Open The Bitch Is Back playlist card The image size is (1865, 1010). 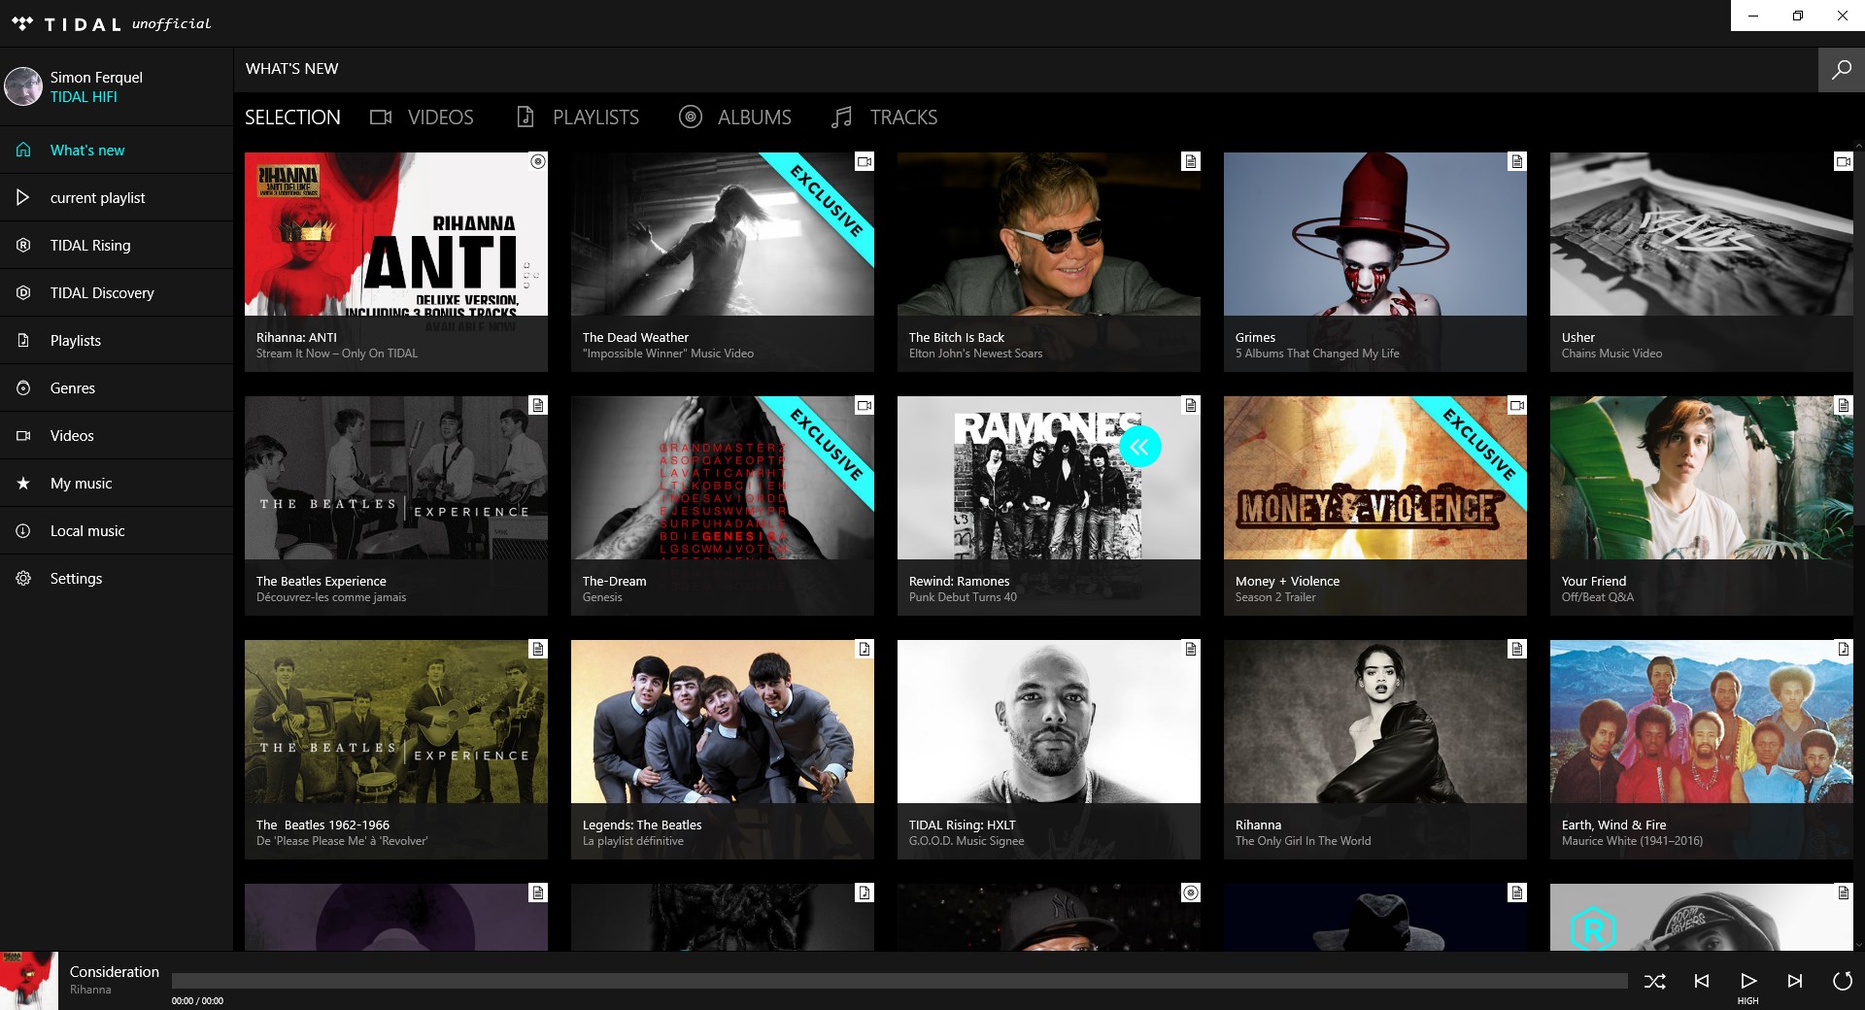point(1049,262)
